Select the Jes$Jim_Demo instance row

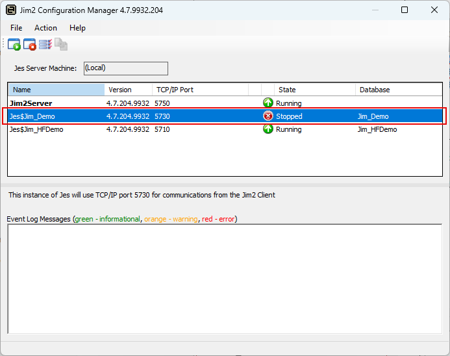pos(225,116)
